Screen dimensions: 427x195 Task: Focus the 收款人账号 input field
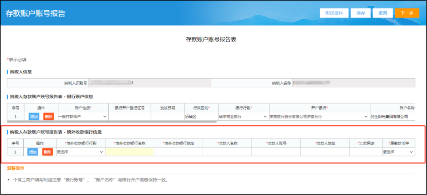point(276,152)
